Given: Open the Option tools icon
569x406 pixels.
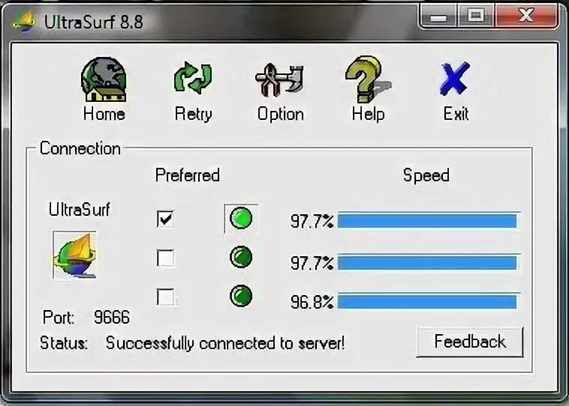Looking at the screenshot, I should click(279, 80).
